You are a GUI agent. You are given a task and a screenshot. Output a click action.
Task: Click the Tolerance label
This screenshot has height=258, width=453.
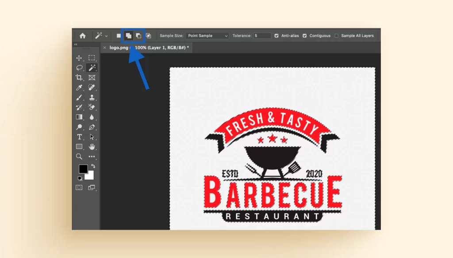pos(242,36)
